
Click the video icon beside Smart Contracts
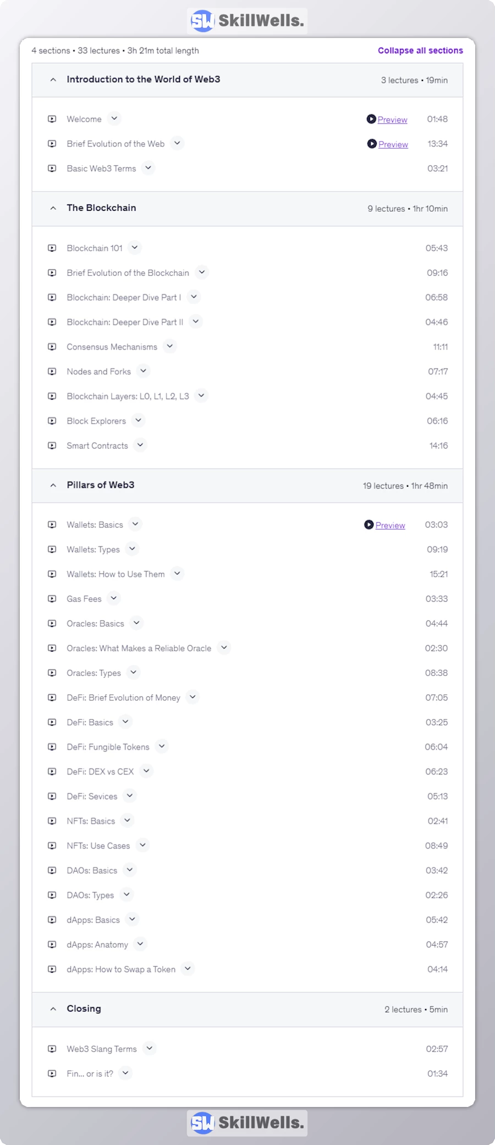[52, 445]
